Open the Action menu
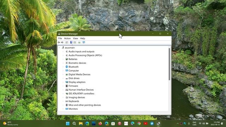This screenshot has height=127, width=226. [67, 38]
